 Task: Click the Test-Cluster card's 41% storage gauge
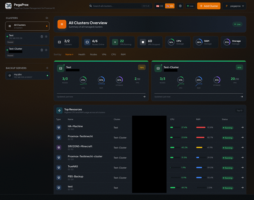(x=217, y=80)
